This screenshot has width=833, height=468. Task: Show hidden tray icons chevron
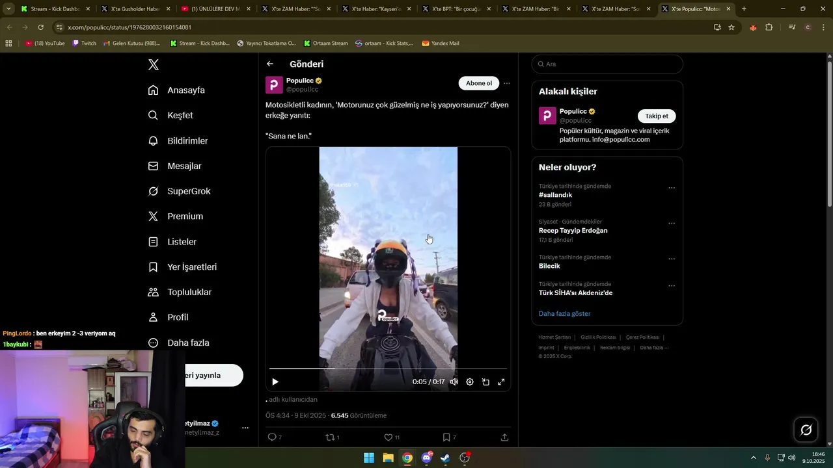click(x=754, y=458)
